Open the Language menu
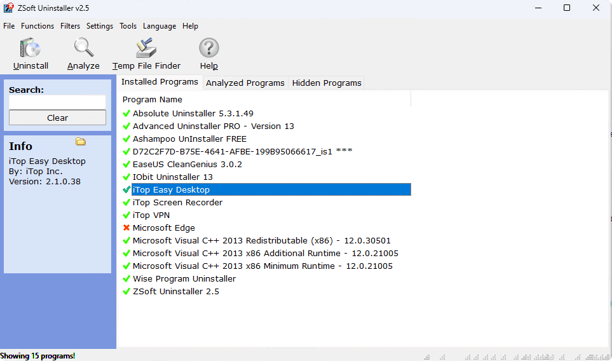 [x=160, y=26]
